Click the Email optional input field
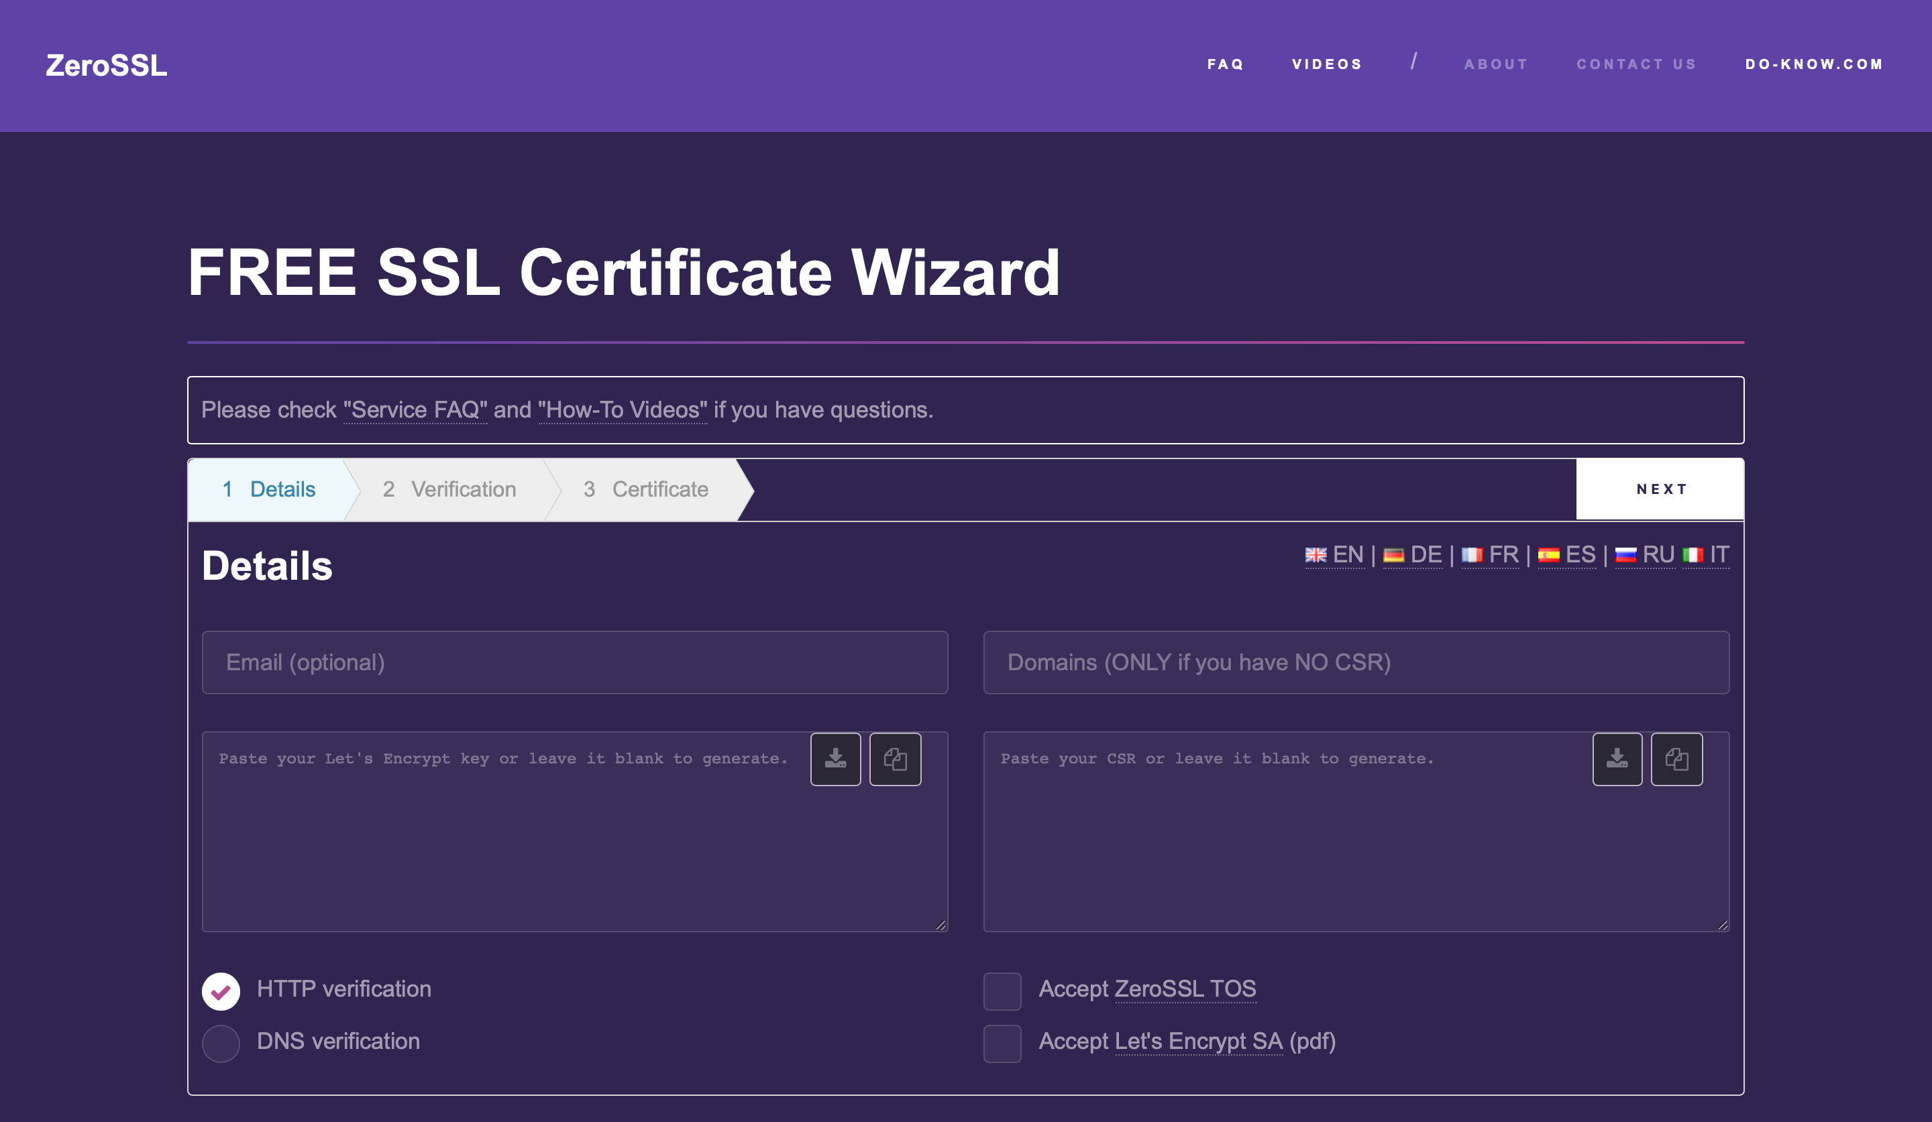 pos(574,662)
